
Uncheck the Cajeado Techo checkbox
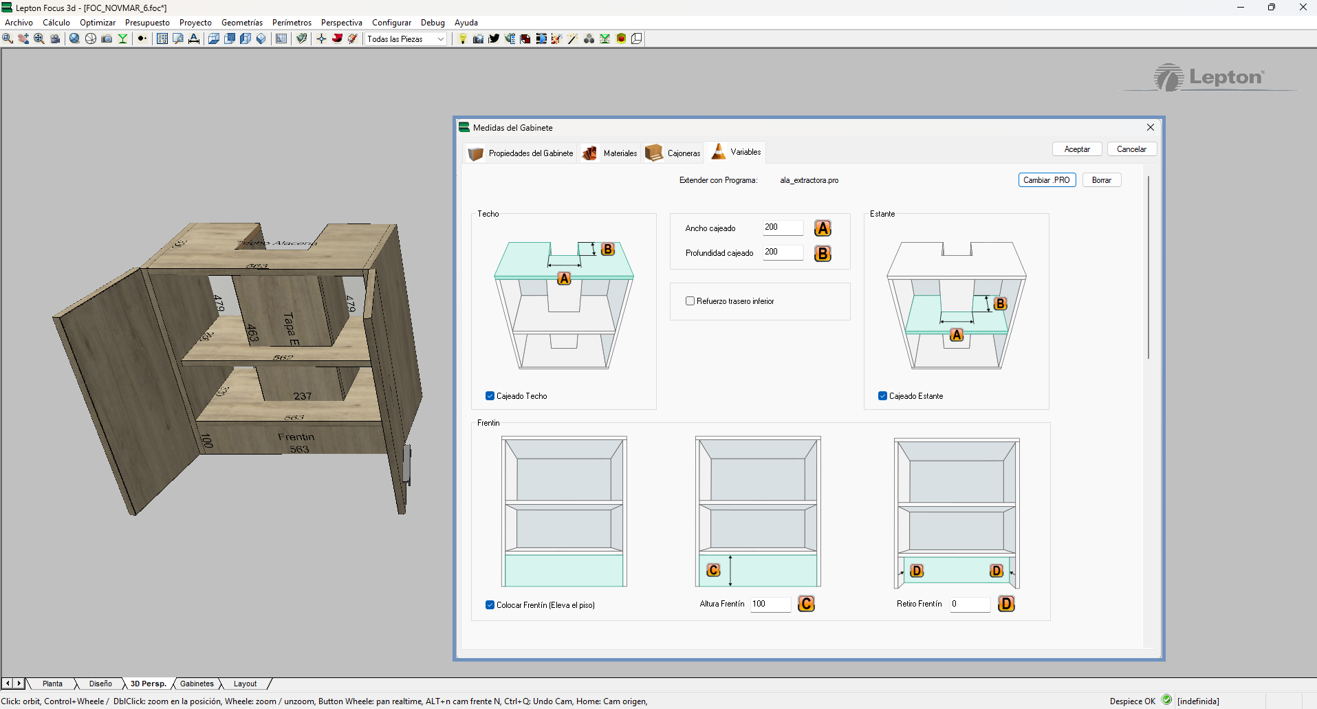point(490,396)
